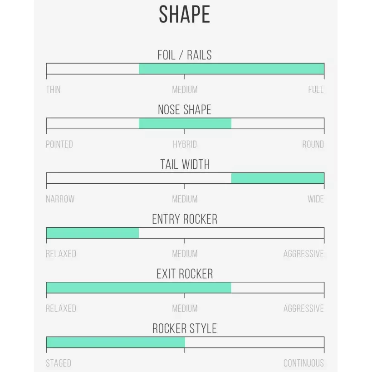Select the HYBRID nose shape label
This screenshot has height=372, width=372.
coord(185,145)
